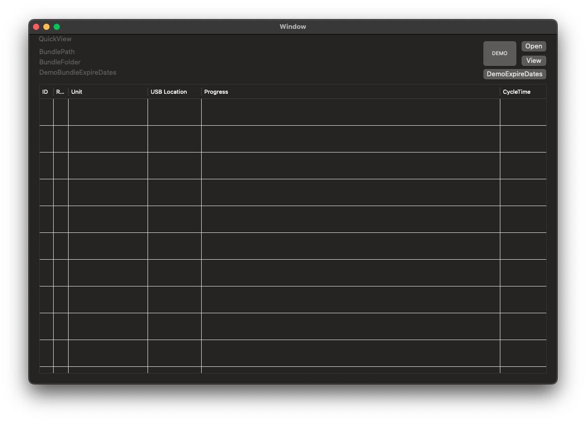Maximize the window with the green button

pyautogui.click(x=57, y=26)
